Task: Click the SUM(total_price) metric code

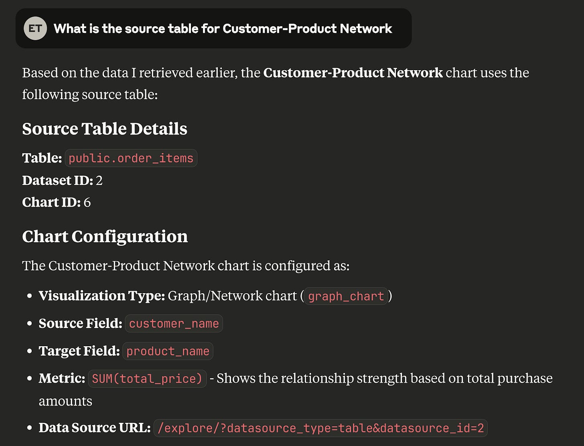Action: [147, 379]
